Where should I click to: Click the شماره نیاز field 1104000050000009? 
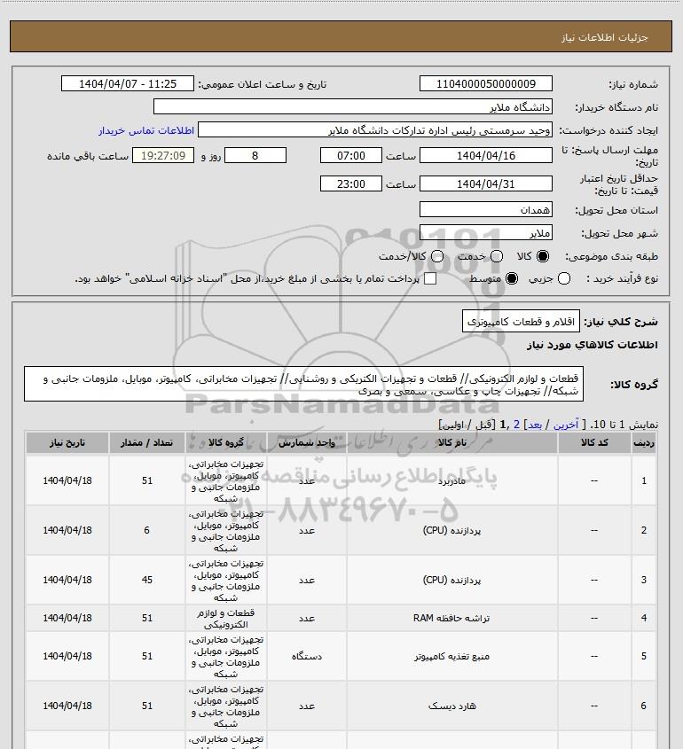[485, 83]
